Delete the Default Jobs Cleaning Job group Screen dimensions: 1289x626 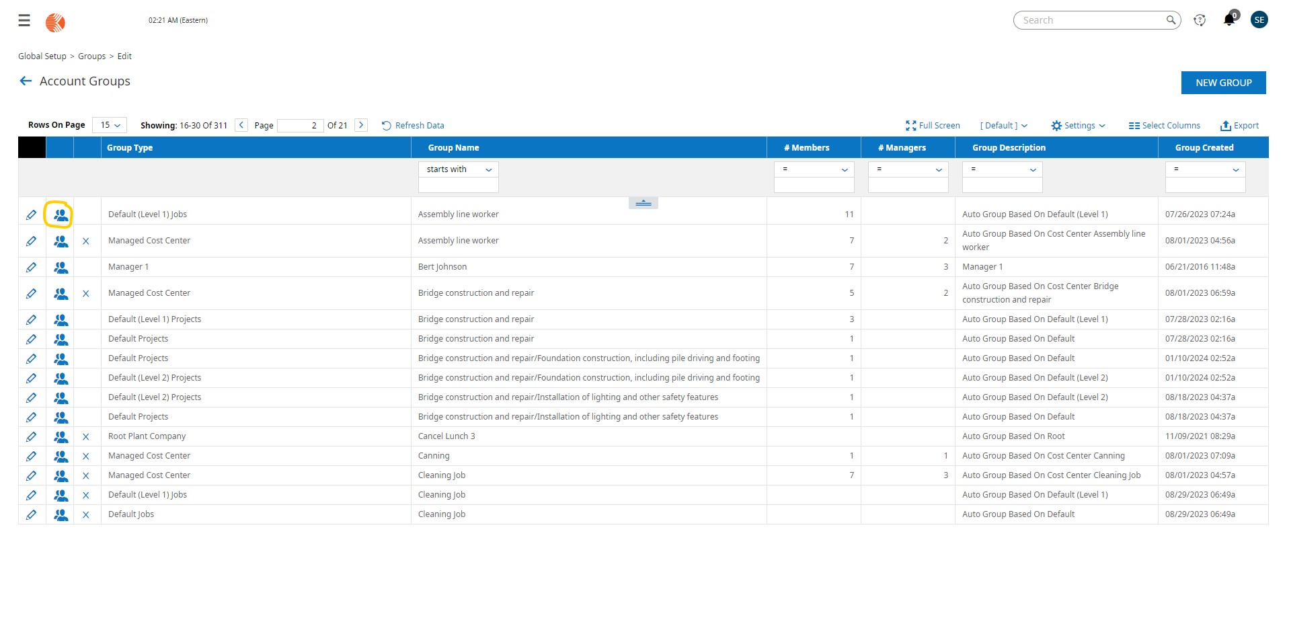[86, 515]
